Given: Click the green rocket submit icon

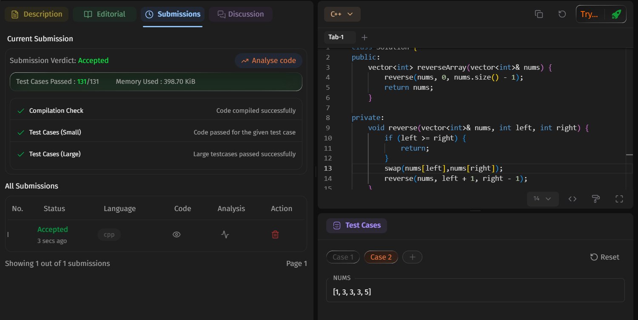Looking at the screenshot, I should pos(616,14).
